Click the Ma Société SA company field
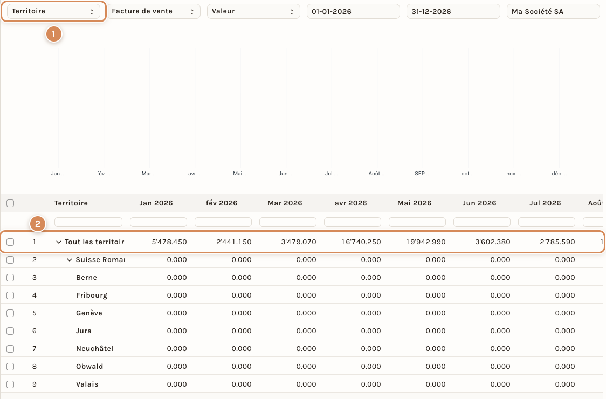The width and height of the screenshot is (606, 399). point(553,12)
